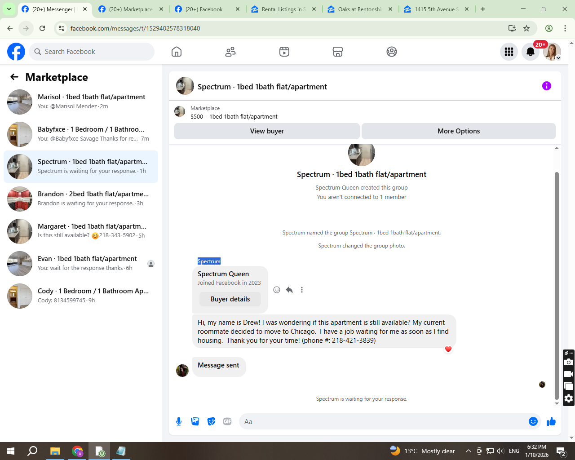Open File Explorer from taskbar
575x460 pixels.
click(55, 451)
